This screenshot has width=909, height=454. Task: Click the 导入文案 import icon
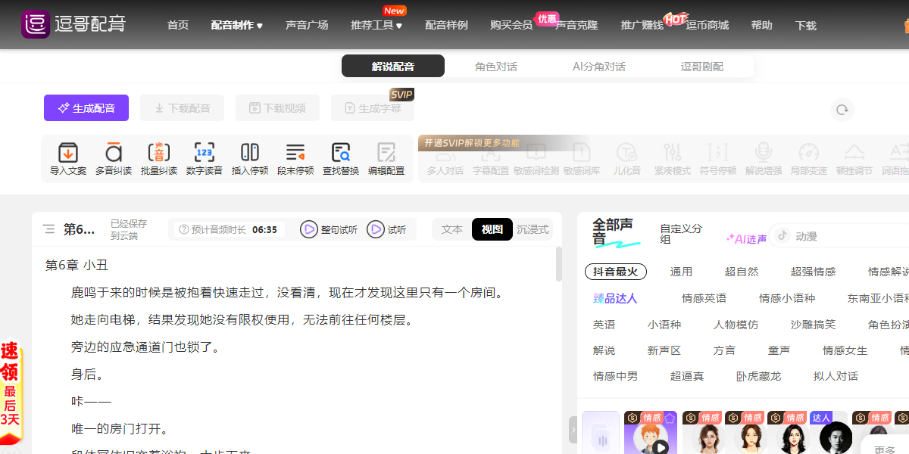click(x=68, y=152)
